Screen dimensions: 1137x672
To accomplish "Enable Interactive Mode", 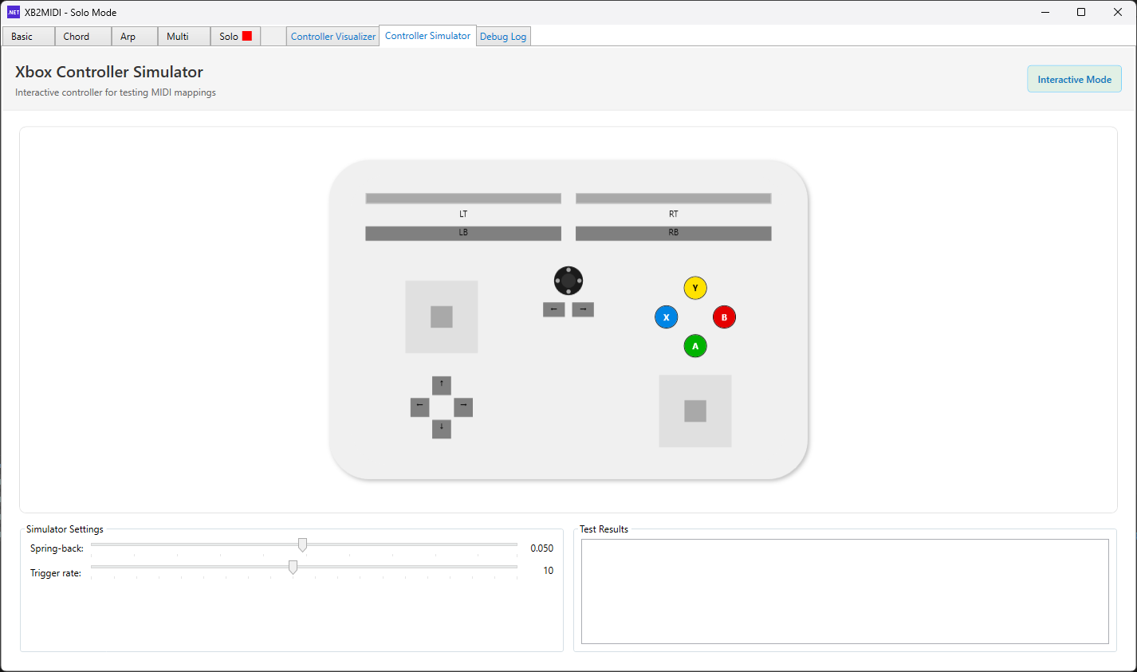I will point(1074,79).
